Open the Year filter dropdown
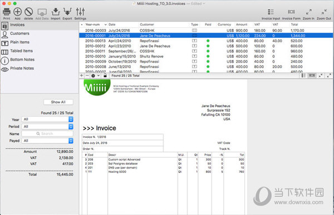 point(47,119)
